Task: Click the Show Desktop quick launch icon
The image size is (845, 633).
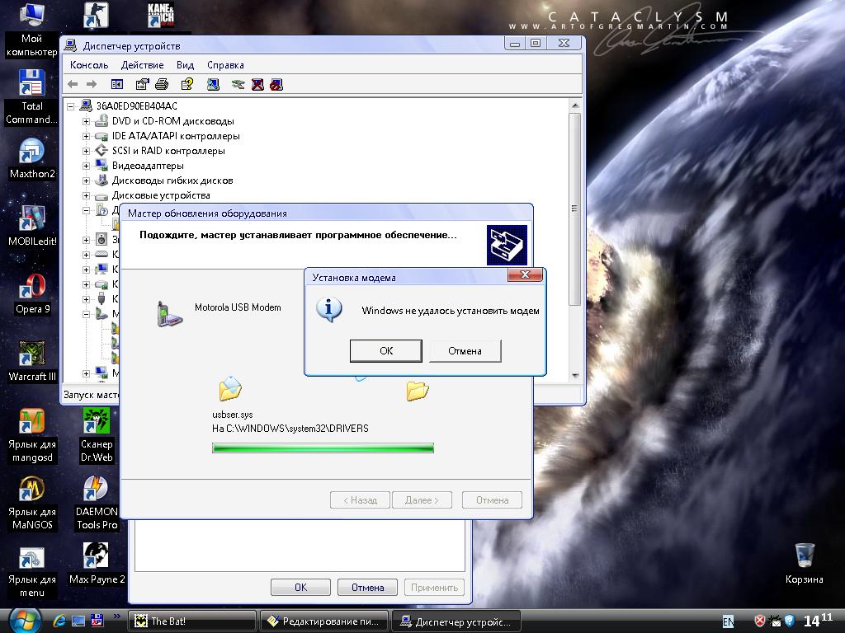Action: pyautogui.click(x=78, y=621)
